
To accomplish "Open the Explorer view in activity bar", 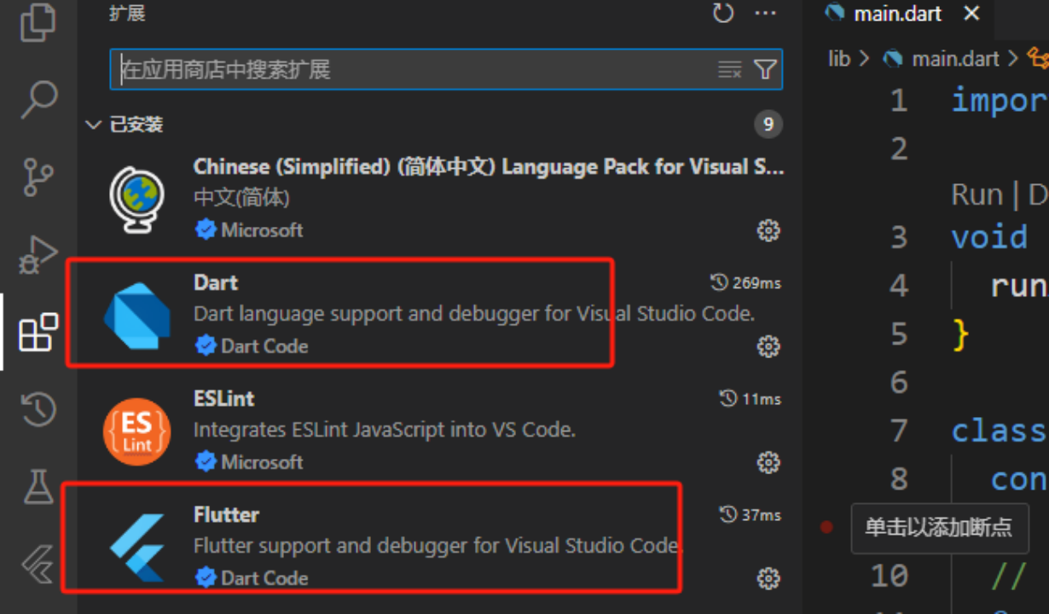I will point(38,23).
